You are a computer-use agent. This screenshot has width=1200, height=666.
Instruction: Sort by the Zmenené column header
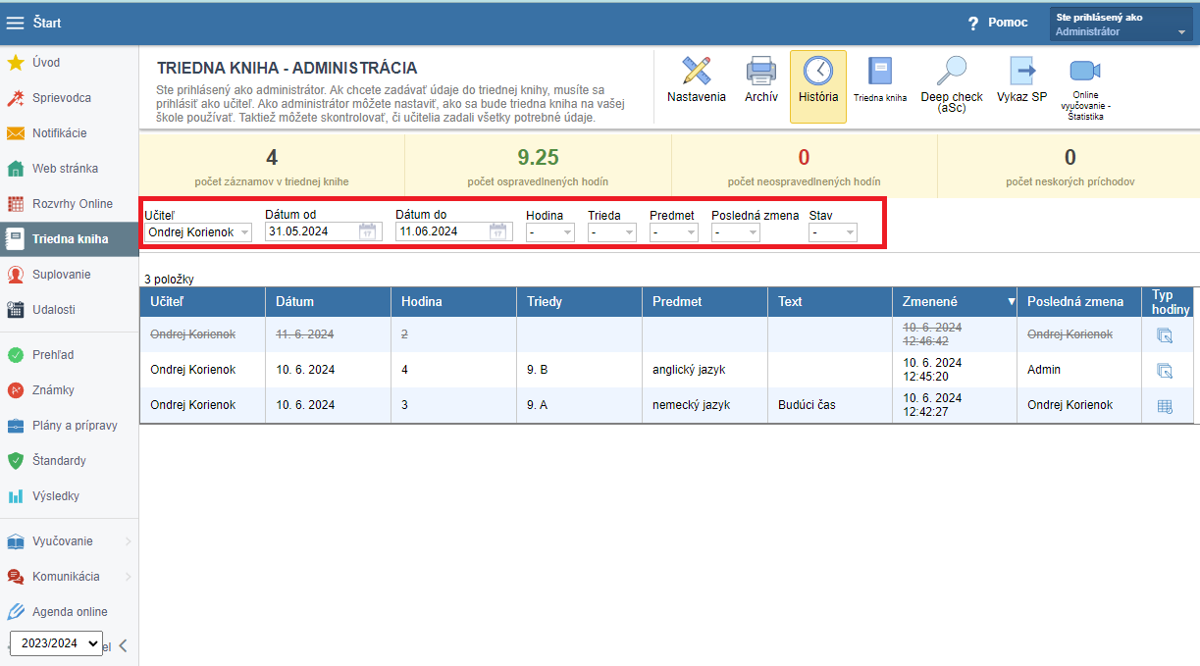(x=954, y=302)
